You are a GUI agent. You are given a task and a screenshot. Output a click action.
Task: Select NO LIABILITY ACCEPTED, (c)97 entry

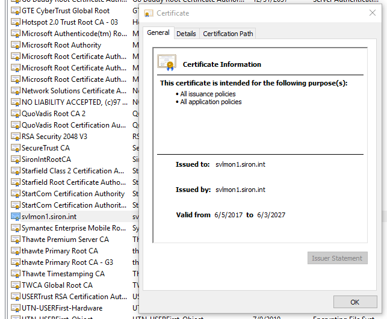tap(75, 102)
